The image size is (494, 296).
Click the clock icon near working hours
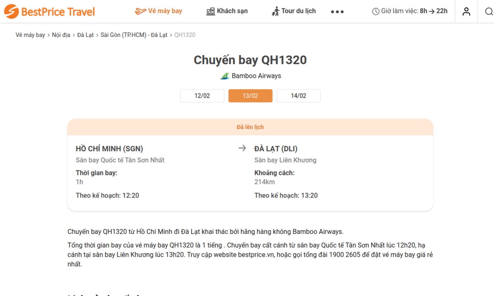tap(376, 12)
